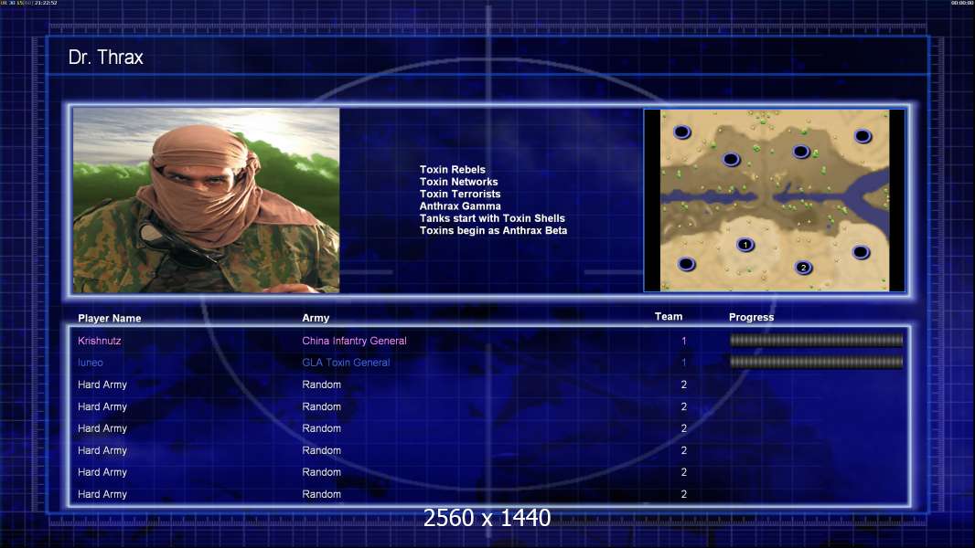Click the "Toxin Rebels" ability line
Viewport: 975px width, 548px height.
click(452, 170)
